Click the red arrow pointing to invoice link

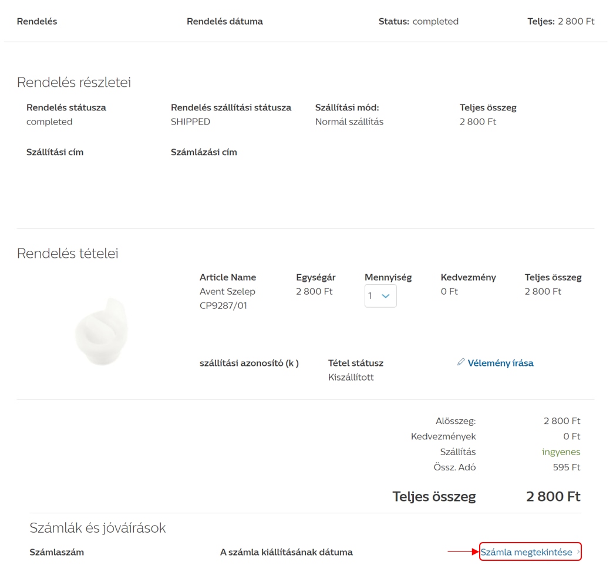(x=463, y=552)
